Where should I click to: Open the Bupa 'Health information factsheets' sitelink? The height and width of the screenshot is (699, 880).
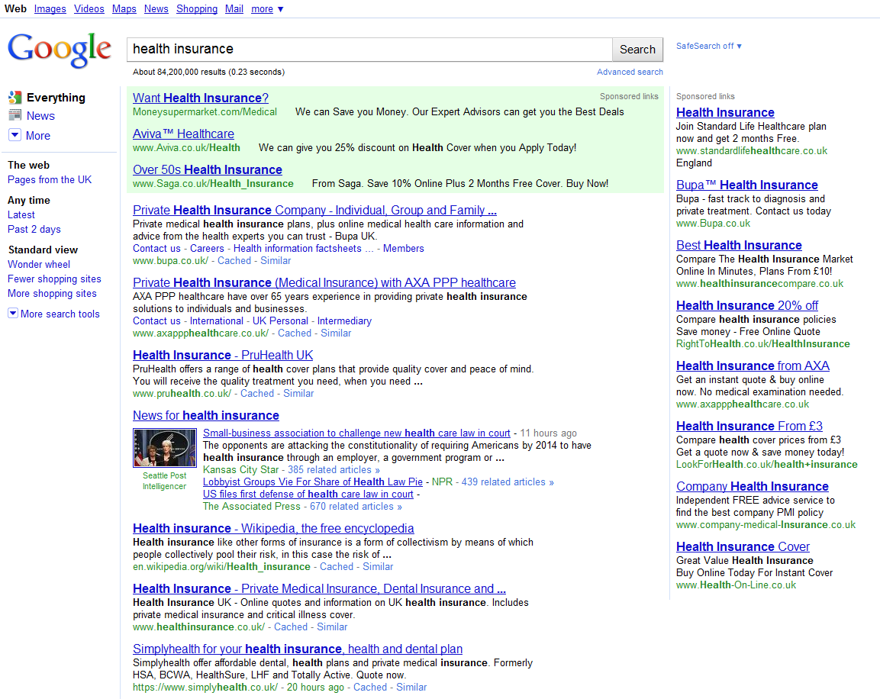(298, 249)
